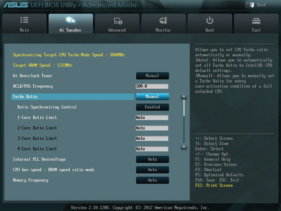Click the settings list scrollbar thumb
Image resolution: width=281 pixels, height=211 pixels.
tap(184, 108)
